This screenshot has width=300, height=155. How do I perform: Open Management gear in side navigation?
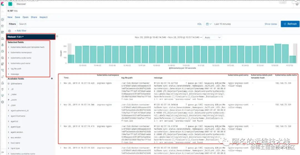2,102
